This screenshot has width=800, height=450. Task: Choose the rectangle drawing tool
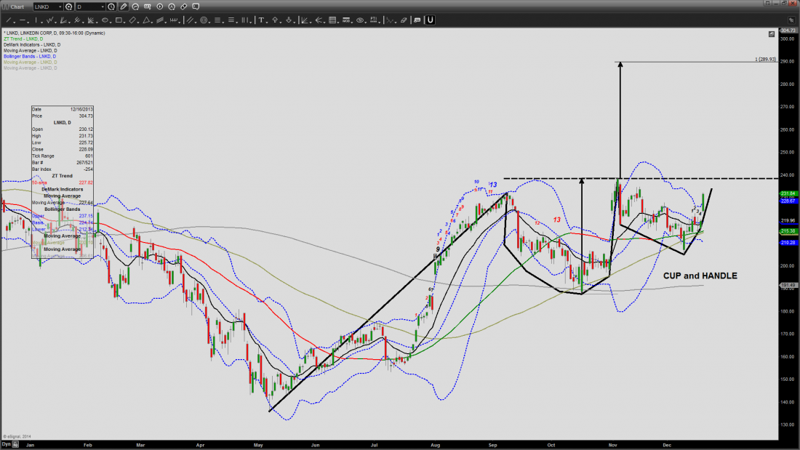(x=120, y=20)
